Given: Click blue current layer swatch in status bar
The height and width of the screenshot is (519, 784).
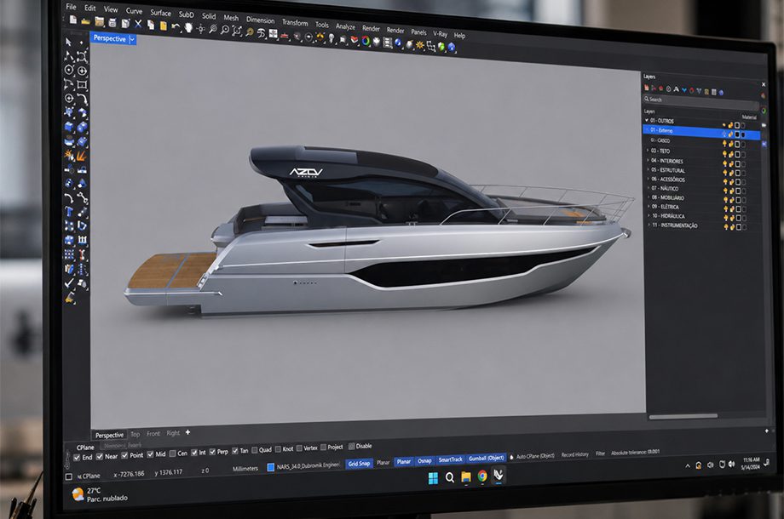Looking at the screenshot, I should pos(270,468).
